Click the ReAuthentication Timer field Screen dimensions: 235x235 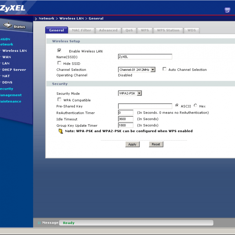pyautogui.click(x=126, y=113)
